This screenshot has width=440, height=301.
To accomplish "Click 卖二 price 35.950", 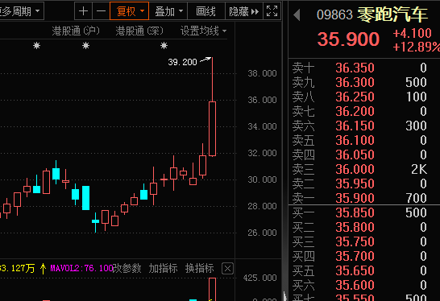I will coord(355,183).
